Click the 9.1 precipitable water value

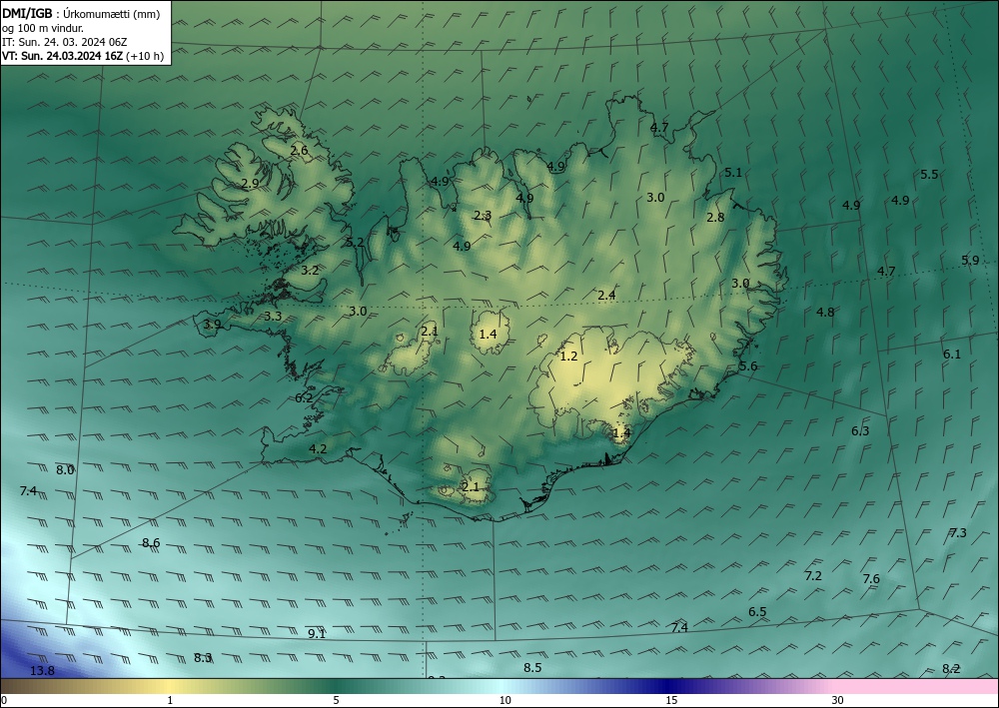[x=317, y=633]
